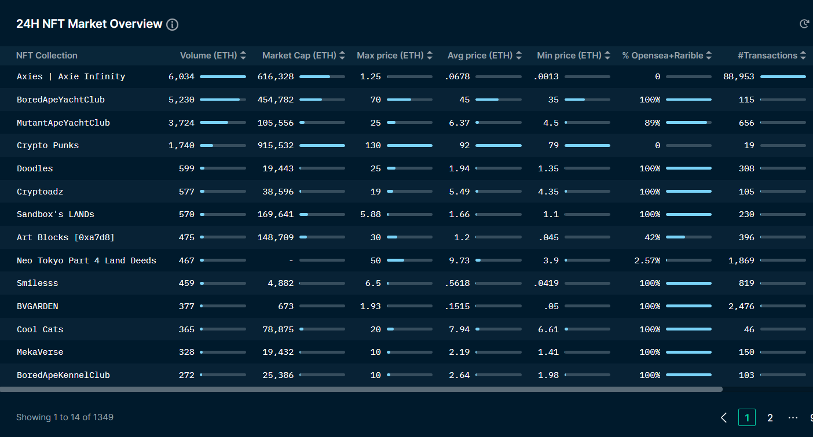Click Axie Infinity volume value 6,034
813x437 pixels.
coord(181,76)
